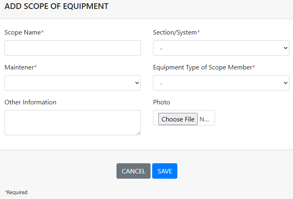Click the truncated file name text beside Choose File

pos(205,119)
